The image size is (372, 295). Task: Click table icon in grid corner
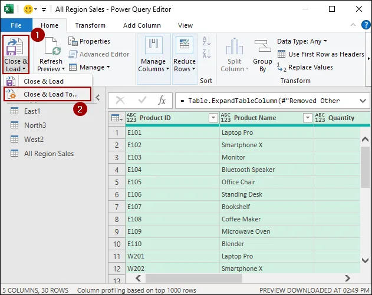coord(117,118)
